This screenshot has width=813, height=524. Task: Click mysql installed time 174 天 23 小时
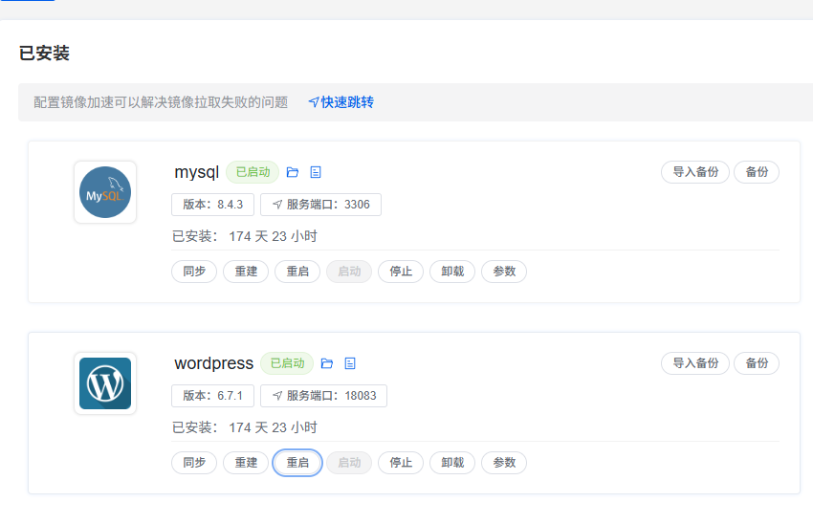click(273, 236)
